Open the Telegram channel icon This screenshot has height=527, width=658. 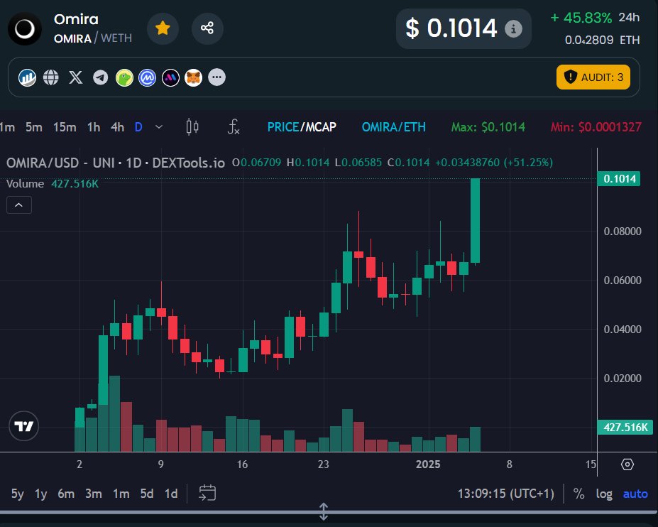point(100,77)
